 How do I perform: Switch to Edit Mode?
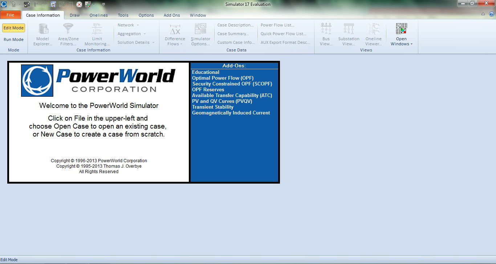[x=13, y=28]
